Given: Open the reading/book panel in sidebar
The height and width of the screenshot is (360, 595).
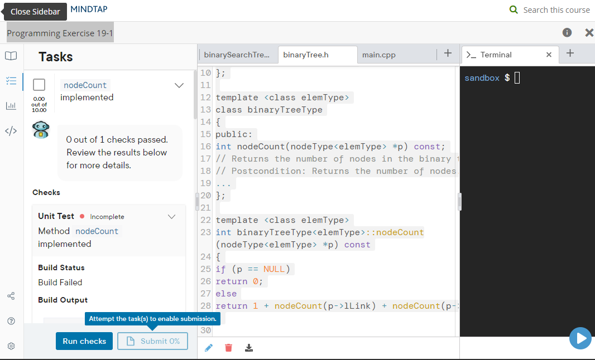Looking at the screenshot, I should pyautogui.click(x=11, y=56).
